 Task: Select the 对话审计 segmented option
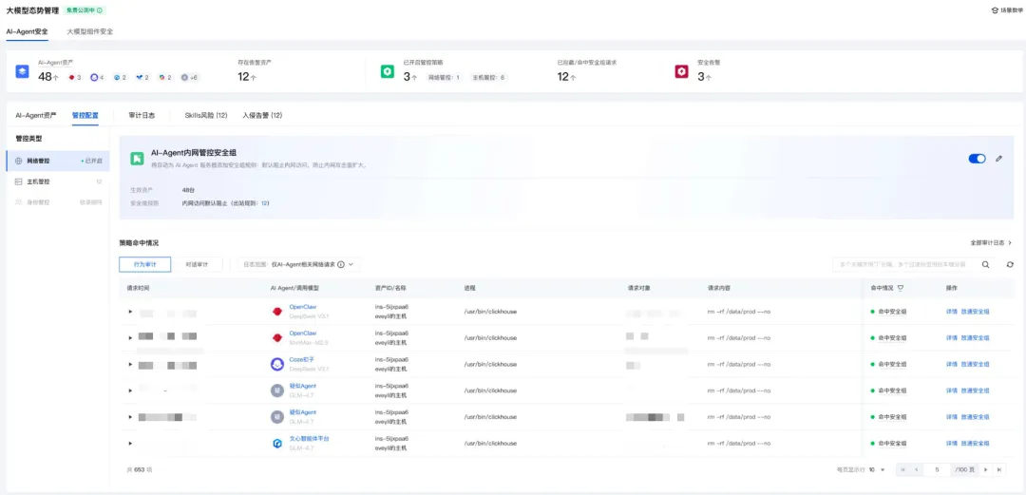[197, 264]
